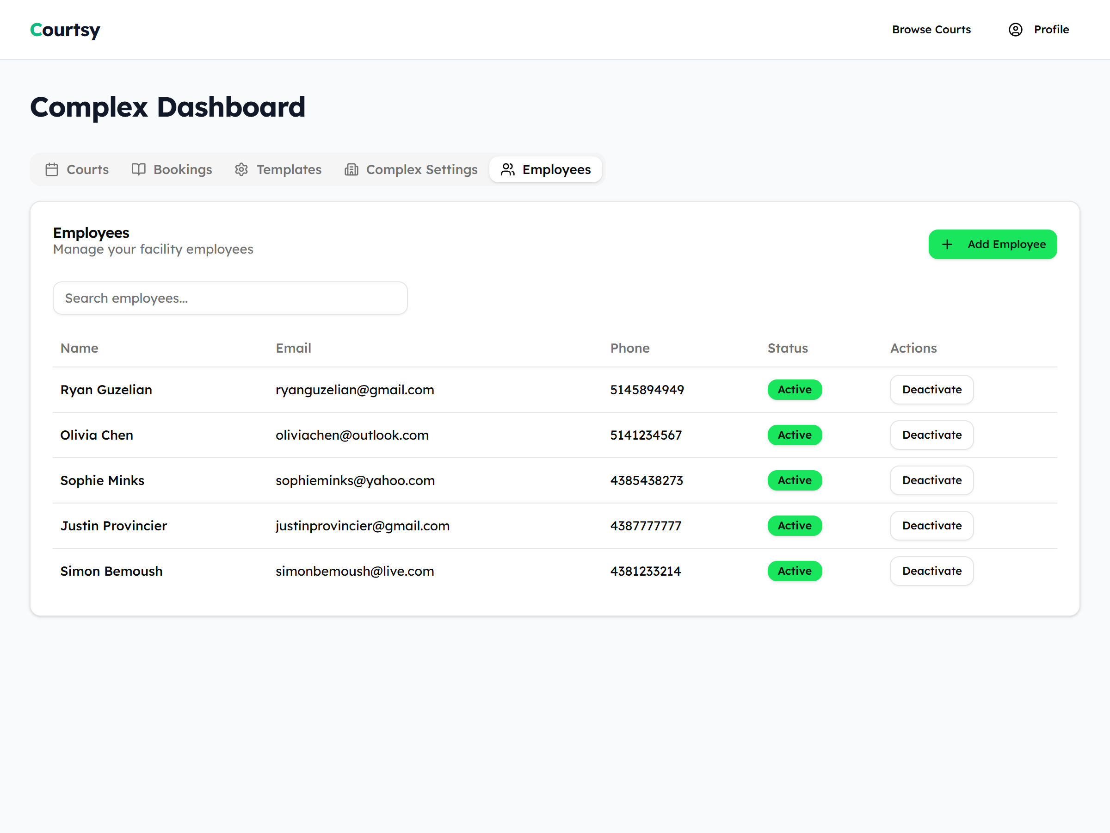Click the Email column header

tap(294, 348)
